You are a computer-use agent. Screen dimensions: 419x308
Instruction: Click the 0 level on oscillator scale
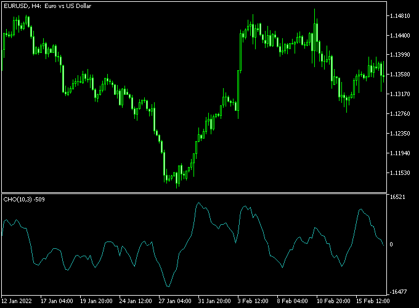[x=391, y=245]
